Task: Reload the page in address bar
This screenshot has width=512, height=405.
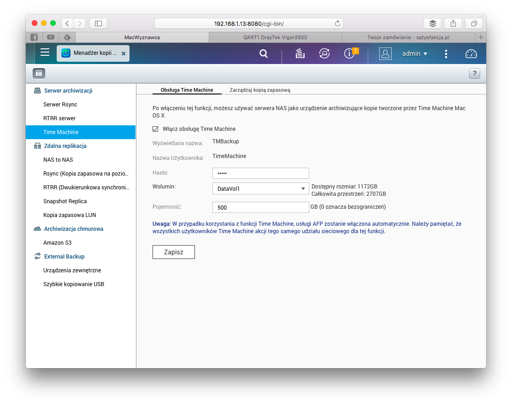Action: [x=337, y=23]
